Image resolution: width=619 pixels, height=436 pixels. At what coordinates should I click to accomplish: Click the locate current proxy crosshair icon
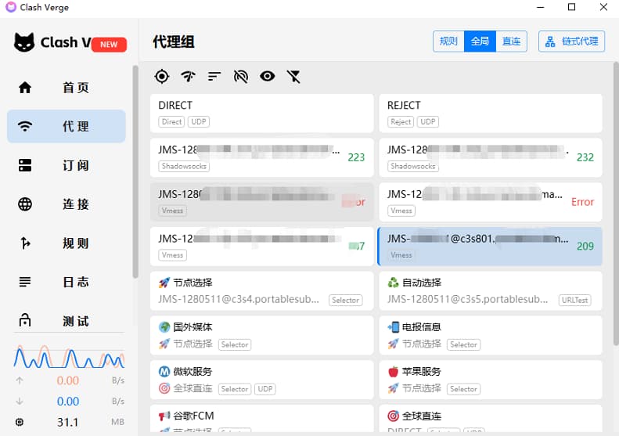tap(162, 76)
